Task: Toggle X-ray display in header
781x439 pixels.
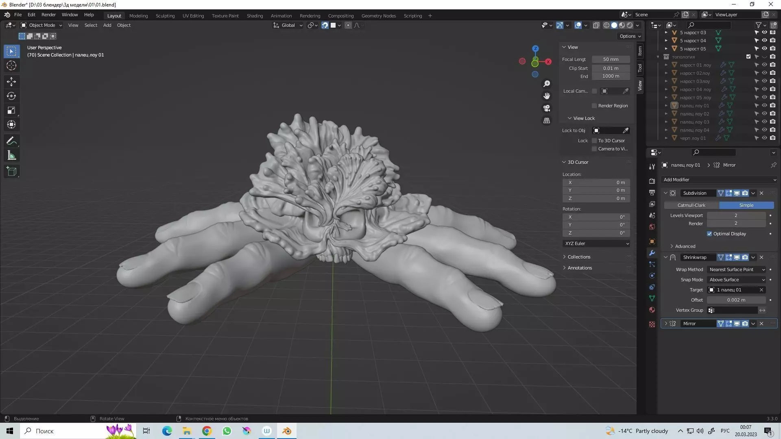Action: coord(596,25)
